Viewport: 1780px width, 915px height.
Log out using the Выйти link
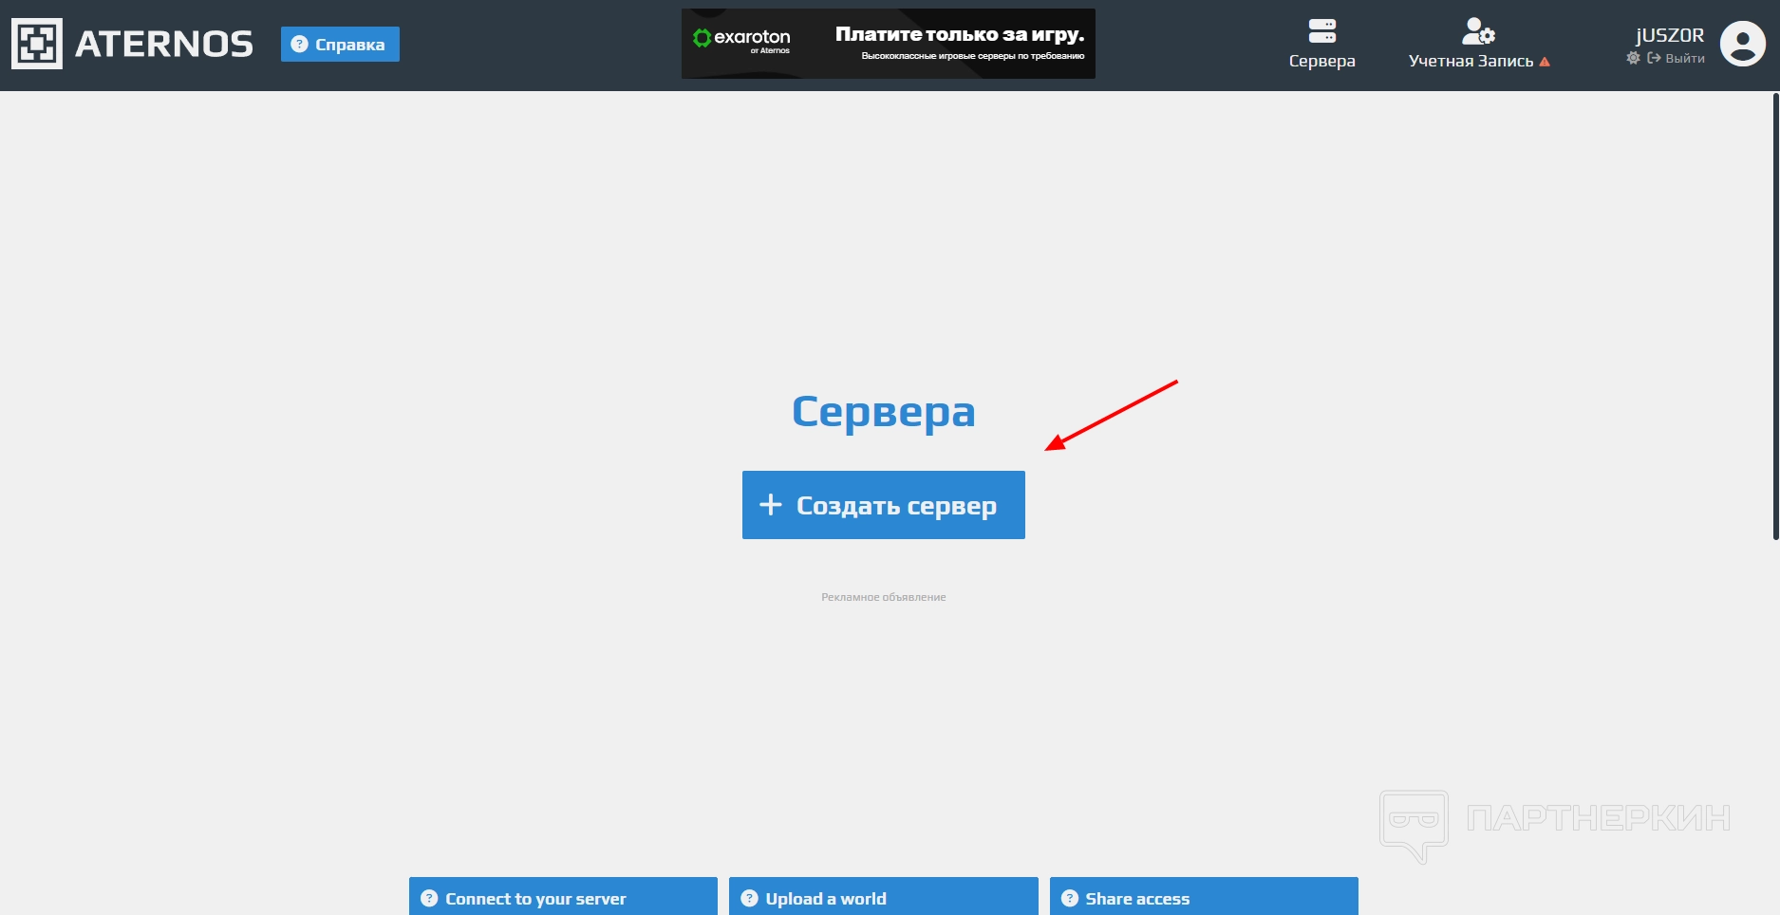(1677, 58)
